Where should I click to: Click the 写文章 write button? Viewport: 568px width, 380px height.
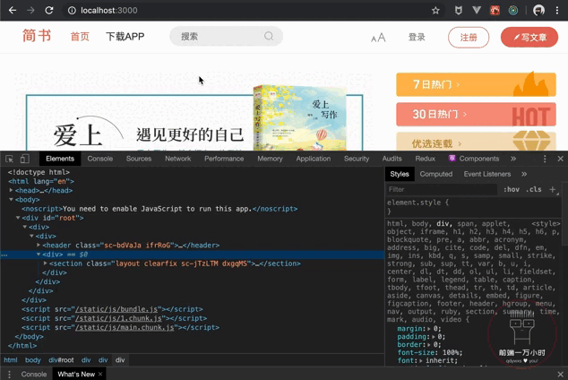[529, 37]
